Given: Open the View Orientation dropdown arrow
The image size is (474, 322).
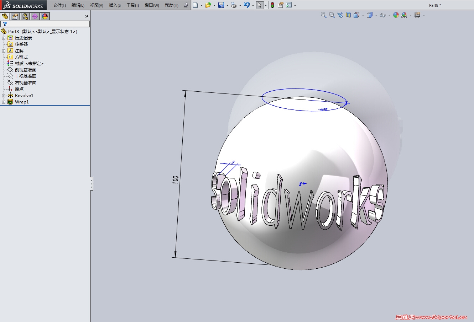Looking at the screenshot, I should [x=363, y=15].
